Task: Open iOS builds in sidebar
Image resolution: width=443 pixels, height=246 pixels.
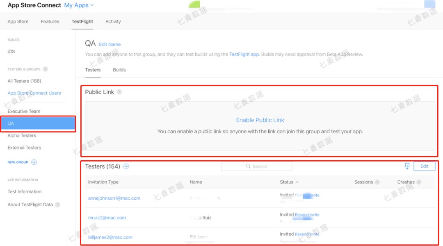Action: point(11,51)
